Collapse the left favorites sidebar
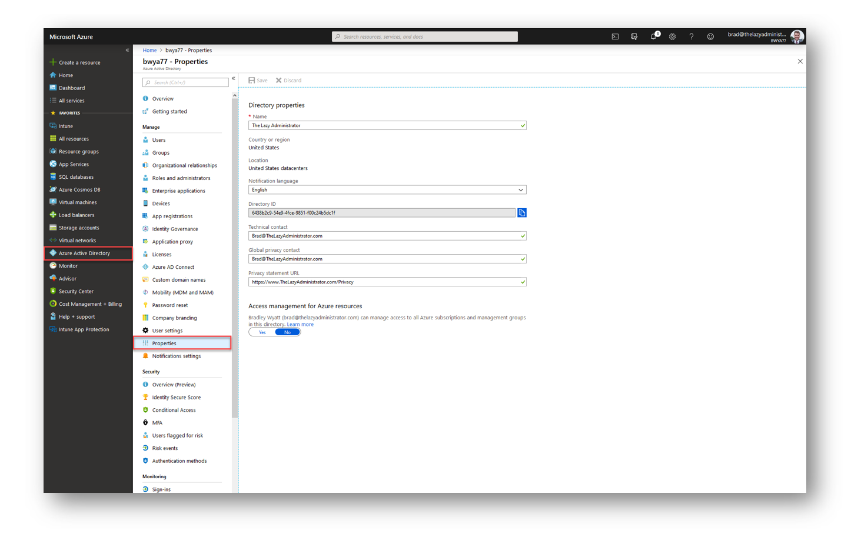This screenshot has width=851, height=537. click(127, 50)
